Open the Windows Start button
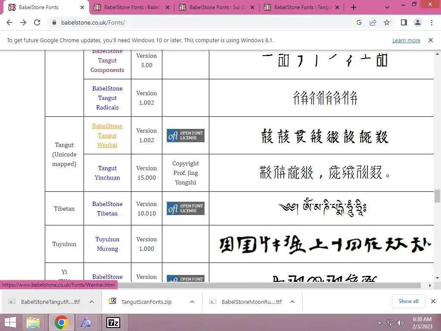The image size is (441, 331). (11, 322)
